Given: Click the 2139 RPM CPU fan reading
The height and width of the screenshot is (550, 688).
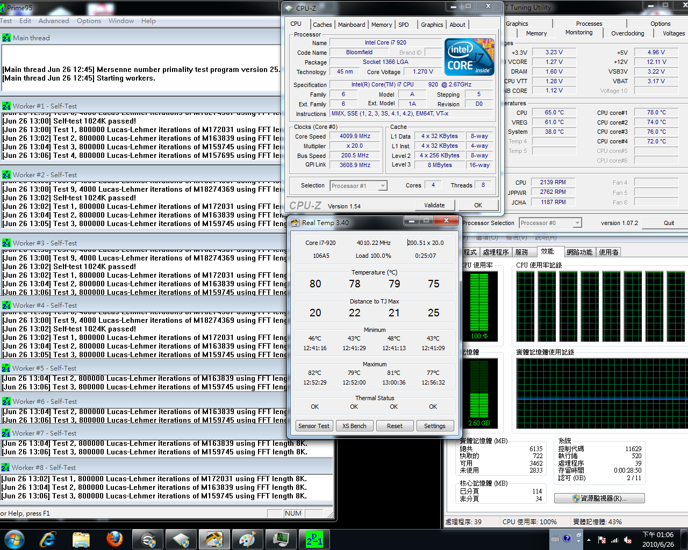Looking at the screenshot, I should [x=553, y=183].
